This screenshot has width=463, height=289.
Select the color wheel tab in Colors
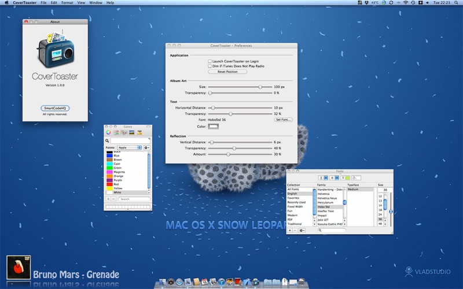tap(109, 133)
